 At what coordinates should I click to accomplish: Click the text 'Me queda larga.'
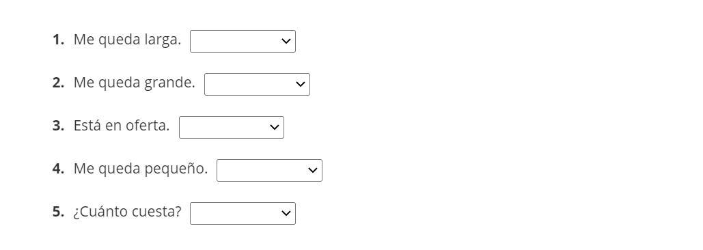127,40
